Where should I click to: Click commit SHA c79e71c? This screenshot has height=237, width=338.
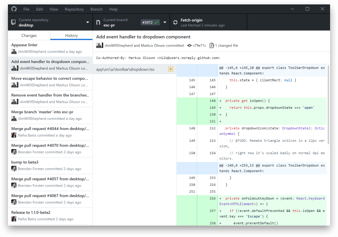point(199,45)
